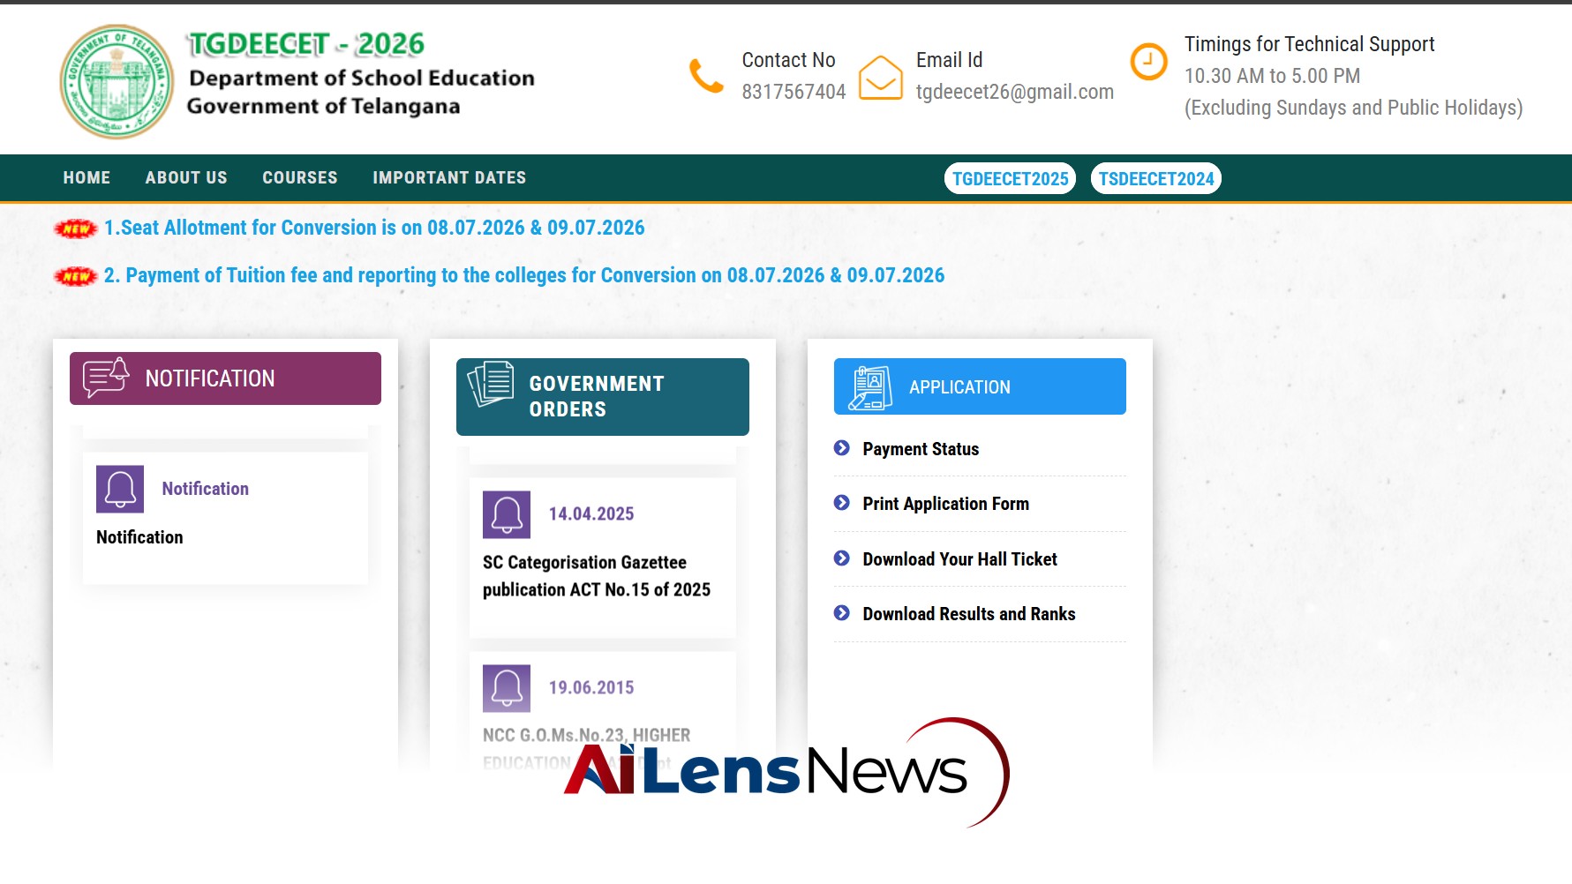Click the GOVERNMENT ORDERS panel header

click(x=602, y=397)
